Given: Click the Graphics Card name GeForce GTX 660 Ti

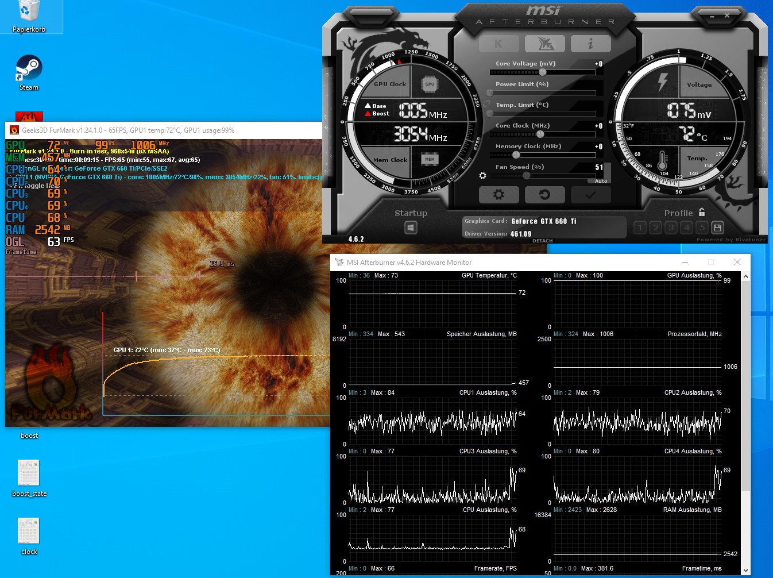Looking at the screenshot, I should 544,221.
